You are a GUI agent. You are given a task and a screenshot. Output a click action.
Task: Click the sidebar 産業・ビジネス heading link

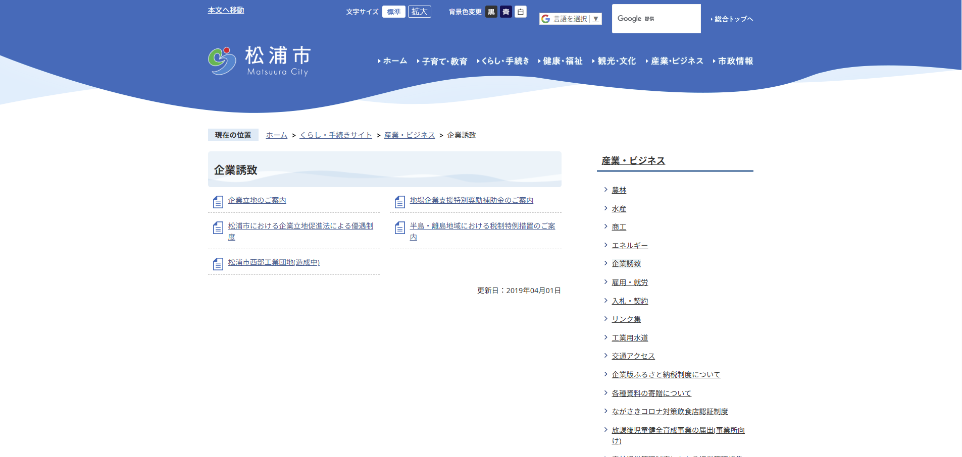tap(633, 160)
